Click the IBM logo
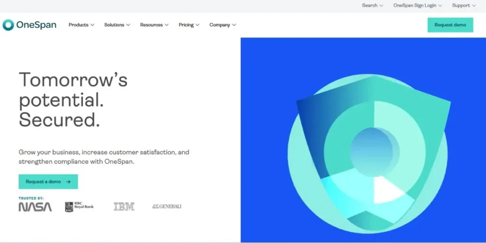This screenshot has width=486, height=243. [x=124, y=207]
